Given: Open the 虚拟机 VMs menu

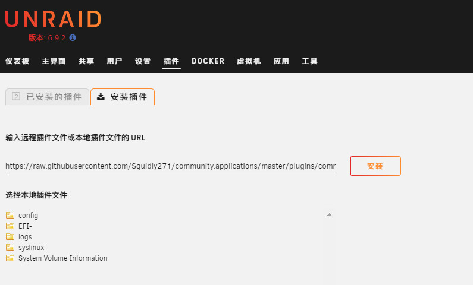Looking at the screenshot, I should [x=249, y=61].
